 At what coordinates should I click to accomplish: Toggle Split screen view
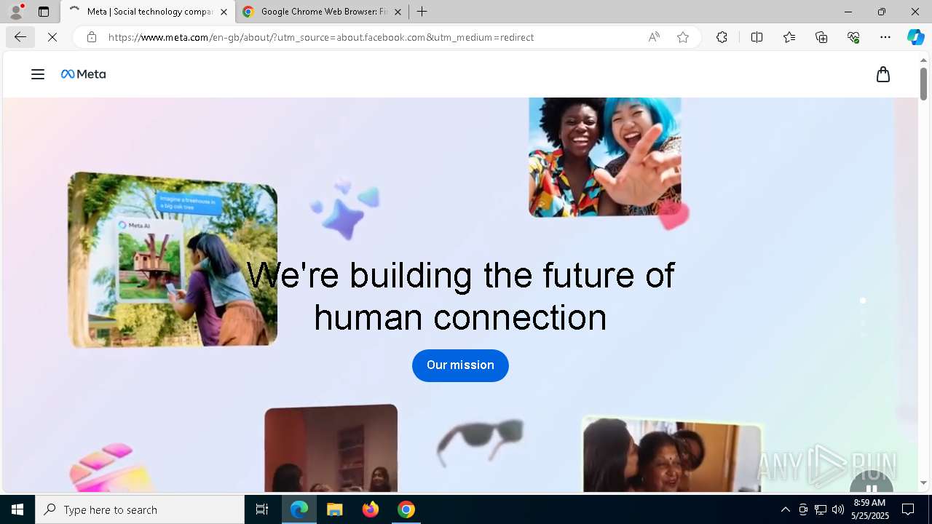click(757, 37)
